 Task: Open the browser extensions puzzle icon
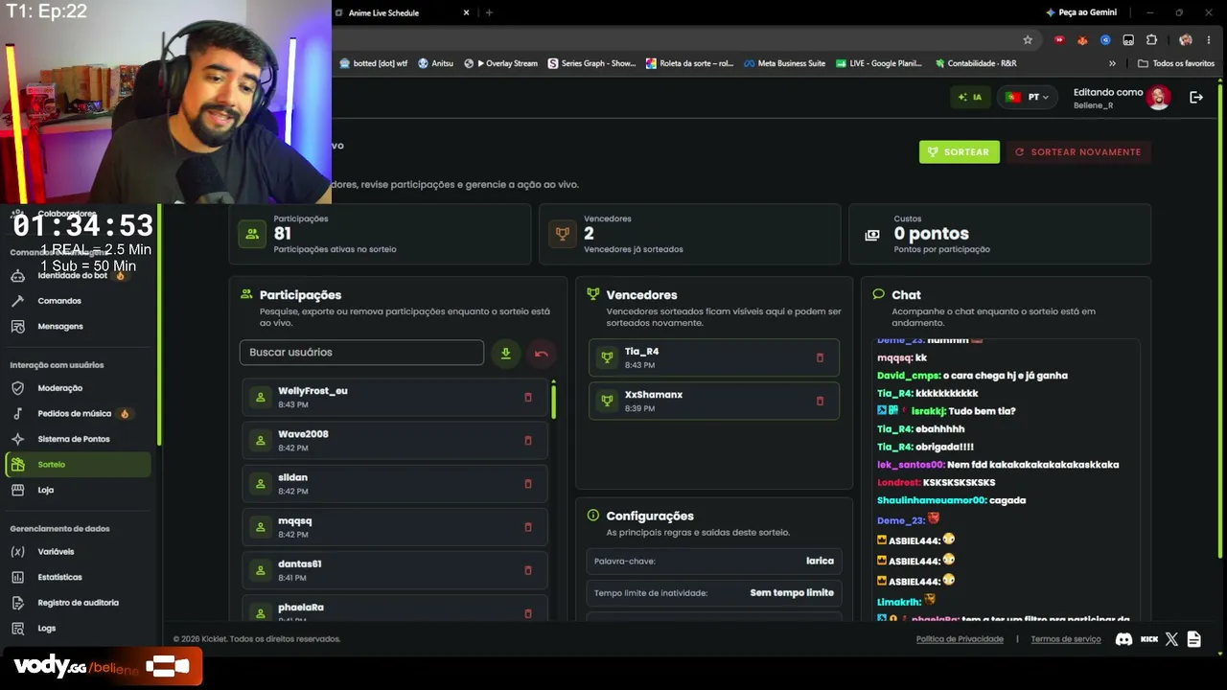[x=1151, y=40]
